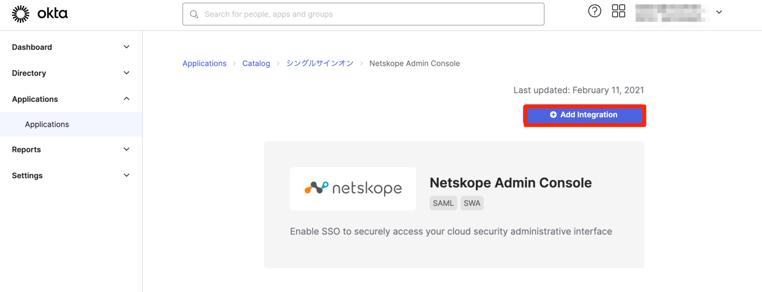Image resolution: width=762 pixels, height=292 pixels.
Task: Click the Netskope logo image
Action: tap(353, 189)
